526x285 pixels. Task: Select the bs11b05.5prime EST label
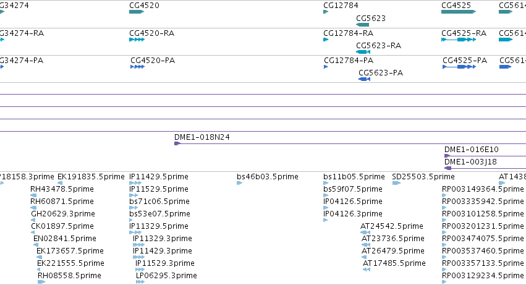coord(354,177)
